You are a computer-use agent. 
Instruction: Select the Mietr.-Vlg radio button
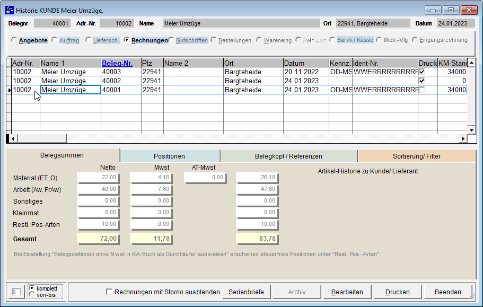[x=379, y=40]
